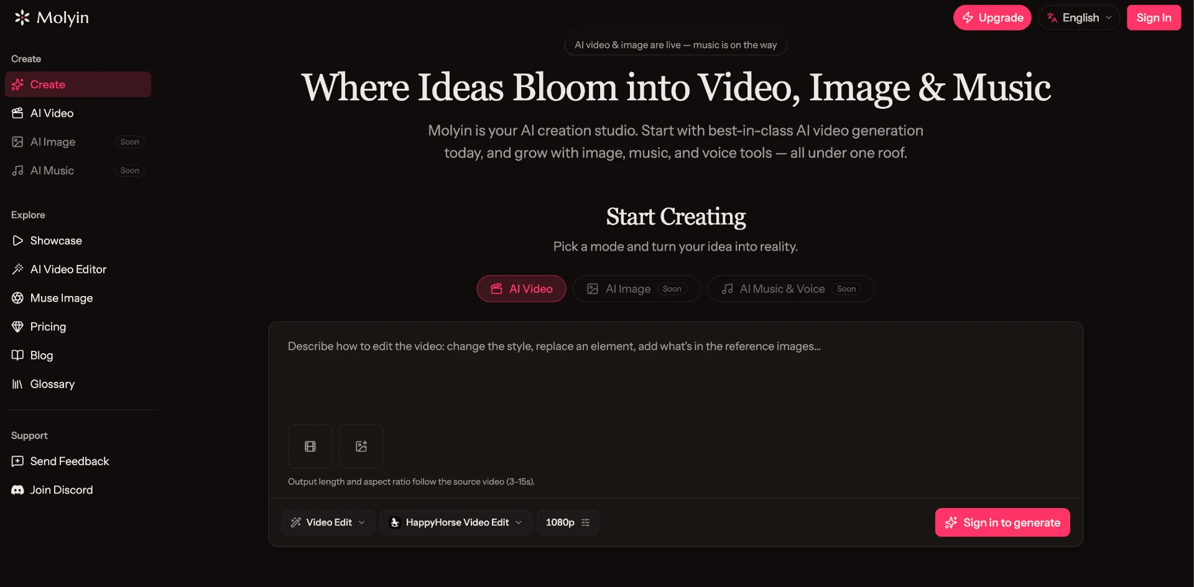This screenshot has width=1194, height=587.
Task: Click the Discord logo icon
Action: click(x=17, y=490)
